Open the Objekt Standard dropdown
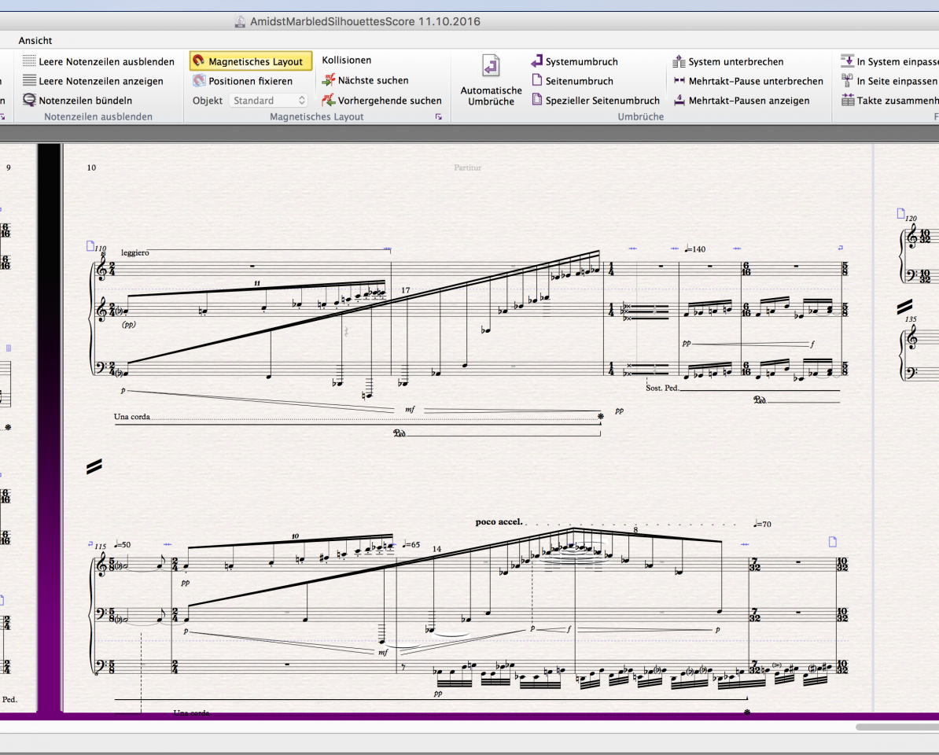Screen dimensions: 939x755 pyautogui.click(x=268, y=100)
